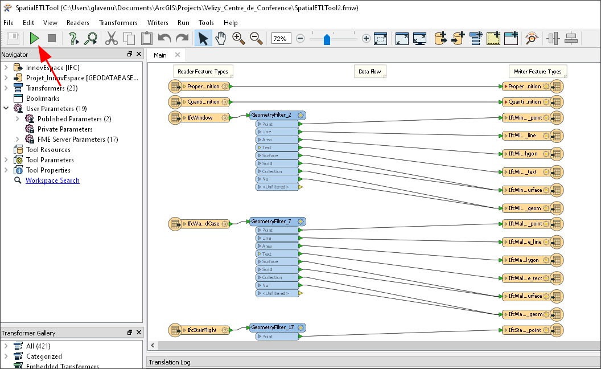
Task: Open the Edit menu
Action: (x=28, y=23)
